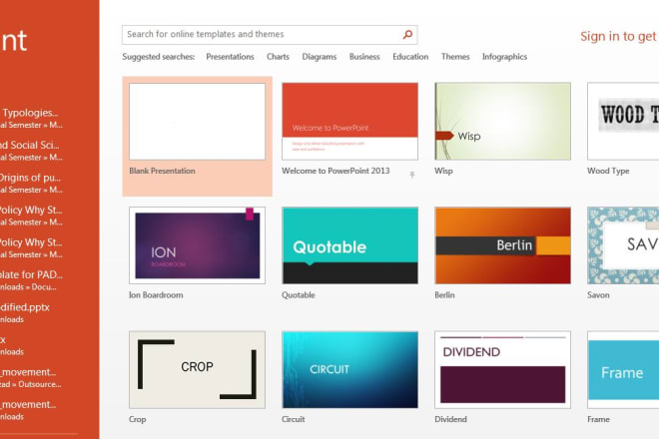The width and height of the screenshot is (659, 439).
Task: Open the sign-in link
Action: (x=619, y=37)
